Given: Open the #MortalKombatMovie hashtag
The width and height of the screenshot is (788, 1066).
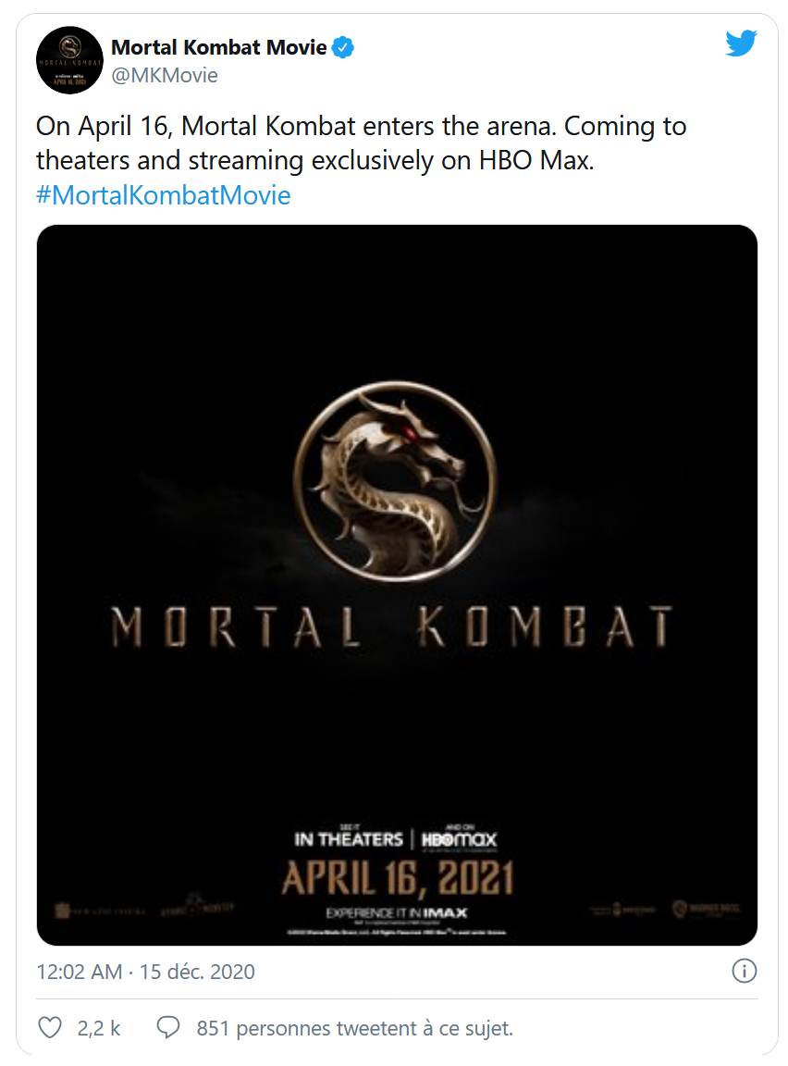Looking at the screenshot, I should tap(164, 196).
